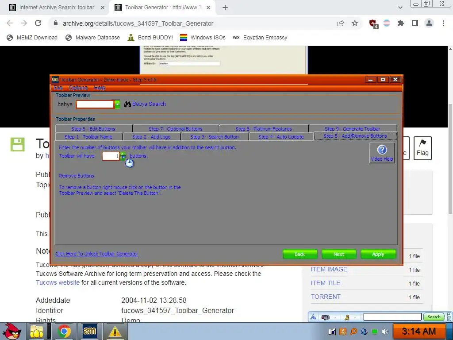This screenshot has height=340, width=453.
Task: Open the TORRENT download link
Action: [x=326, y=297]
